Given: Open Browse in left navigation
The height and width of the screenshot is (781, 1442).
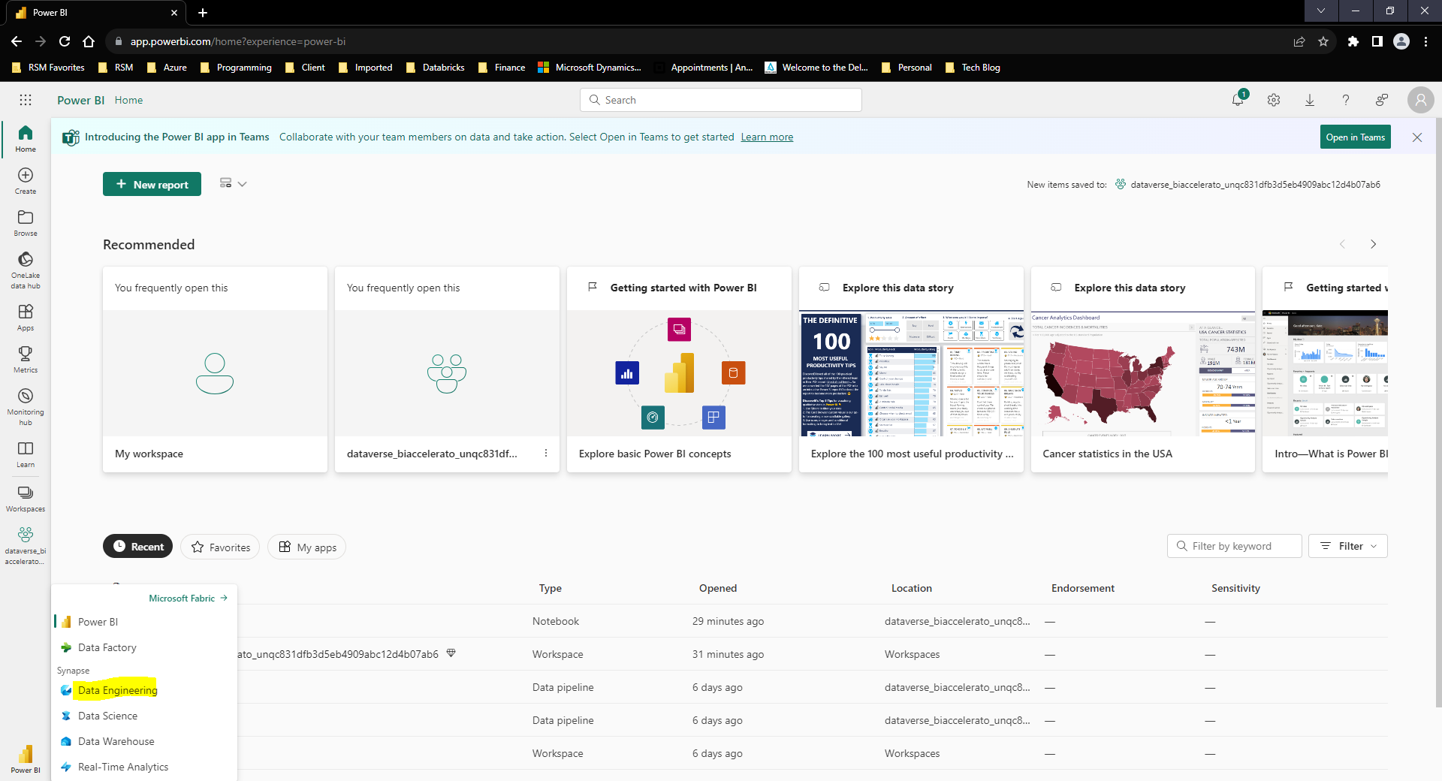Looking at the screenshot, I should click(26, 222).
